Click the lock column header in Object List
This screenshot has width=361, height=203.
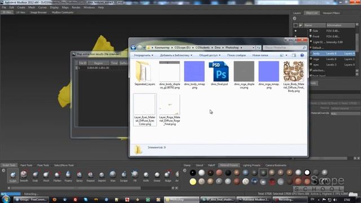coord(301,25)
